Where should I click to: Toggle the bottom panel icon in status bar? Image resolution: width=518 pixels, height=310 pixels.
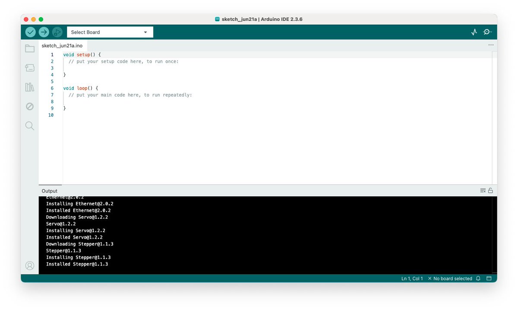pyautogui.click(x=489, y=278)
